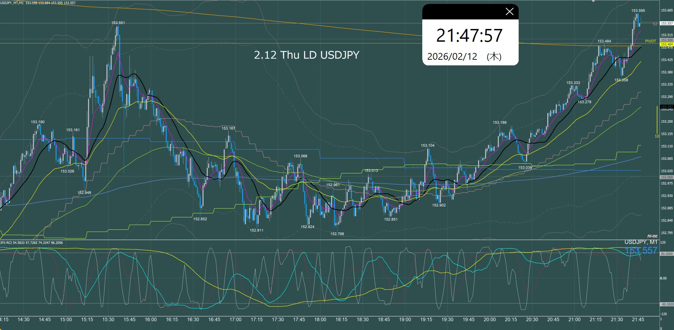Click the 2026/02/12 date in clock widget
The height and width of the screenshot is (330, 674).
tap(452, 57)
